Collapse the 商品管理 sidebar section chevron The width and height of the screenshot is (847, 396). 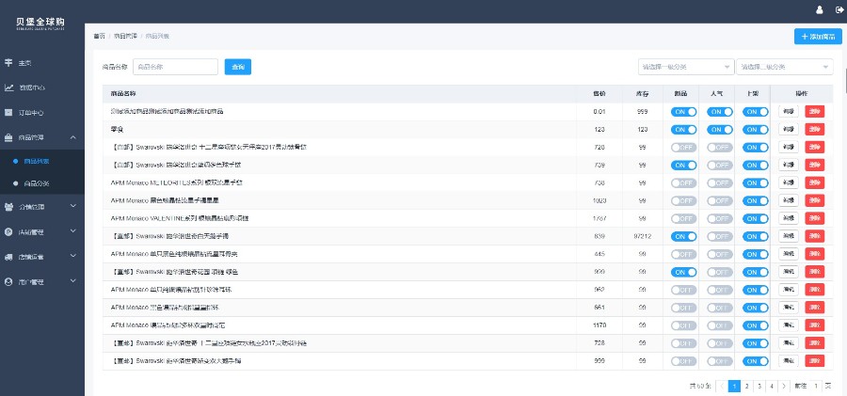(x=73, y=137)
